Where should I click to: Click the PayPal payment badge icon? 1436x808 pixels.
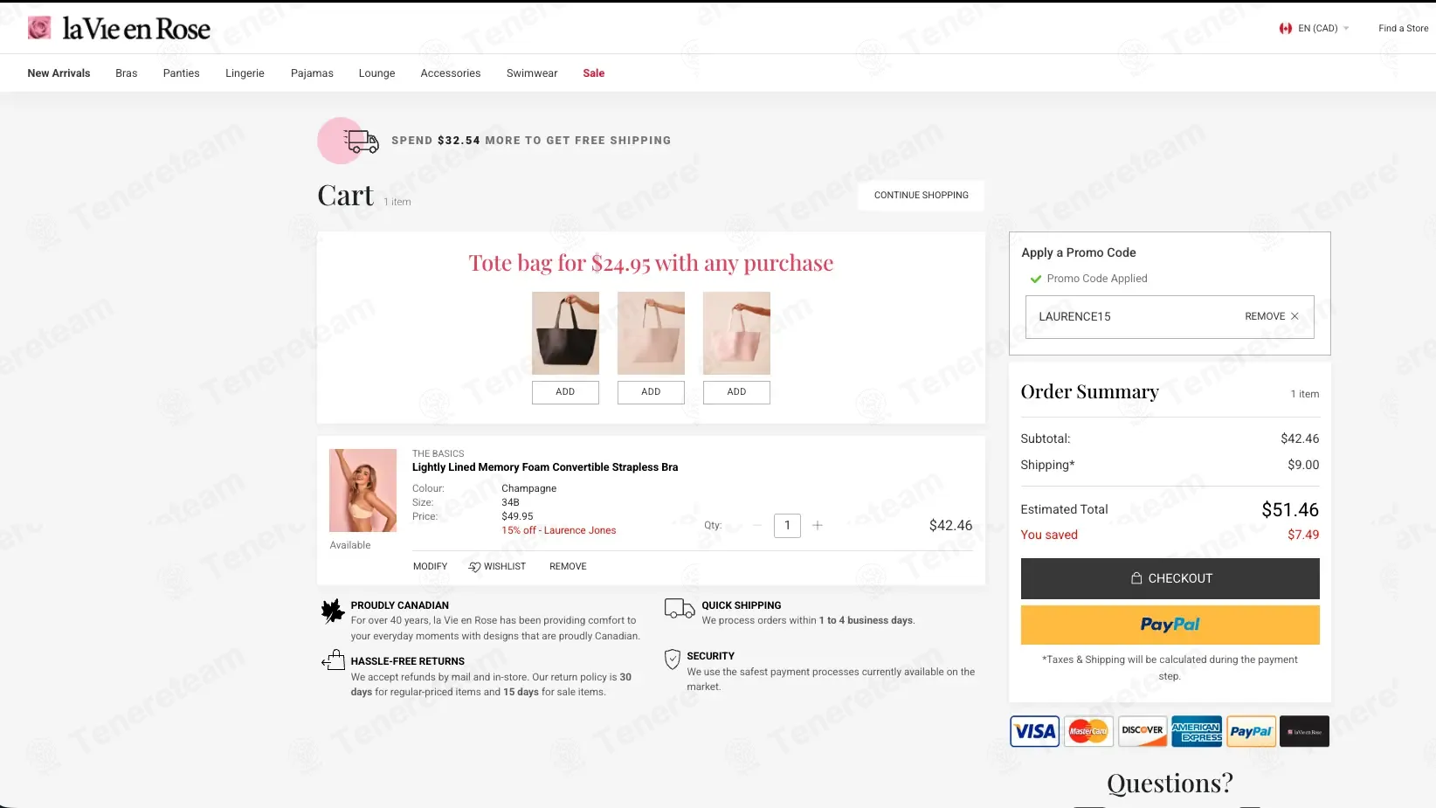(x=1251, y=731)
